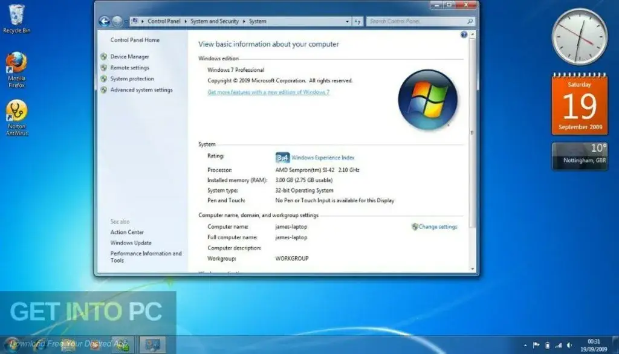Image resolution: width=619 pixels, height=354 pixels.
Task: Open the volume icon in the system tray
Action: [569, 346]
